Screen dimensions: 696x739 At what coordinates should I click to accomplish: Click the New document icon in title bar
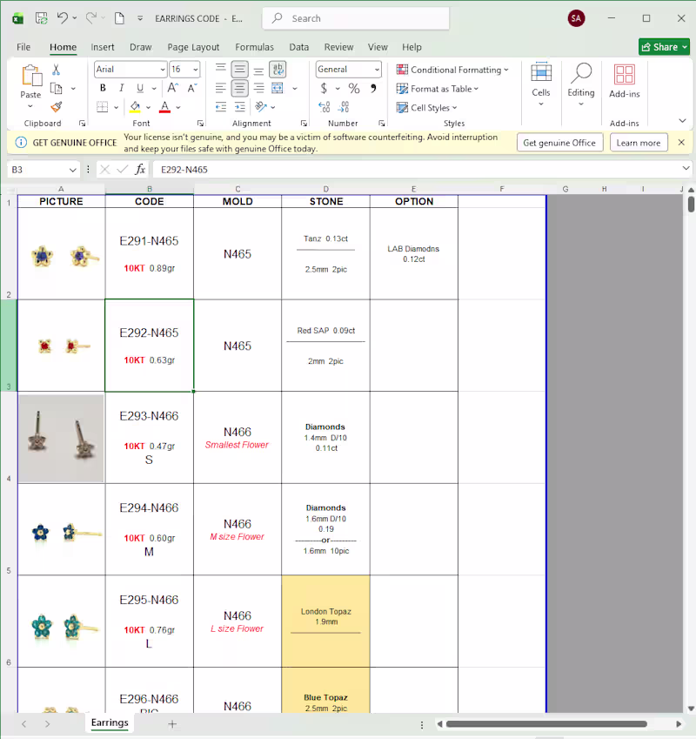tap(119, 18)
